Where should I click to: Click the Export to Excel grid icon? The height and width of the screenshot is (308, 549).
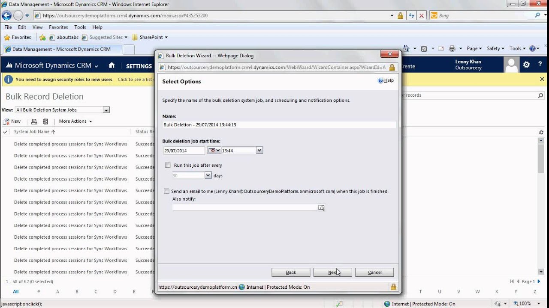(x=45, y=121)
